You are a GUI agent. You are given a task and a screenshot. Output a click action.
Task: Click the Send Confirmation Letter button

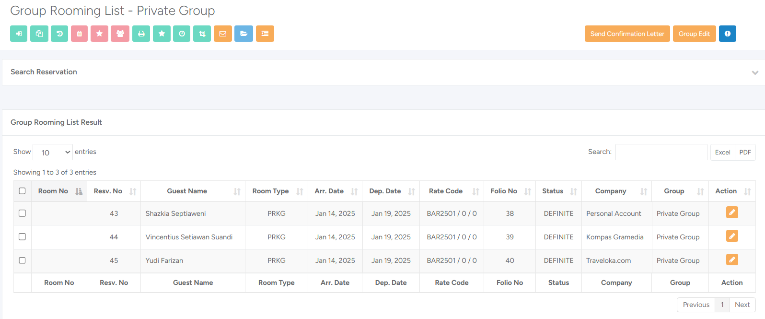pyautogui.click(x=627, y=34)
